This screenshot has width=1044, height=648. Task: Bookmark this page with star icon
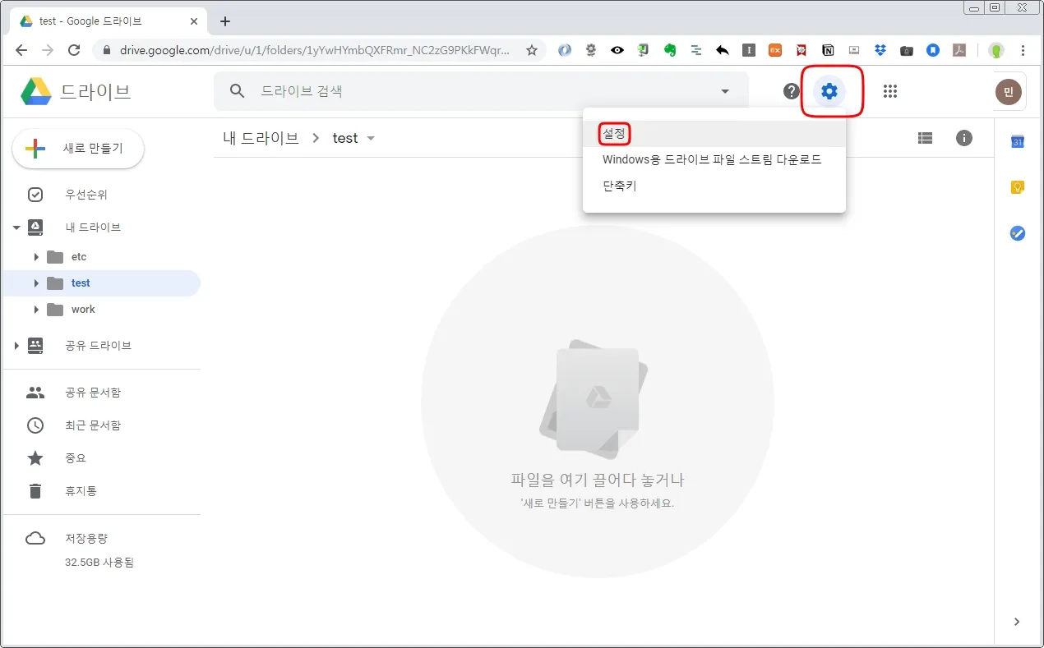point(532,50)
